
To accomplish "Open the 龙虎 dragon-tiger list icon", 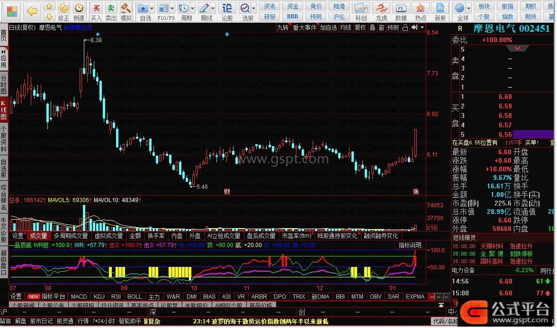I will tap(381, 11).
